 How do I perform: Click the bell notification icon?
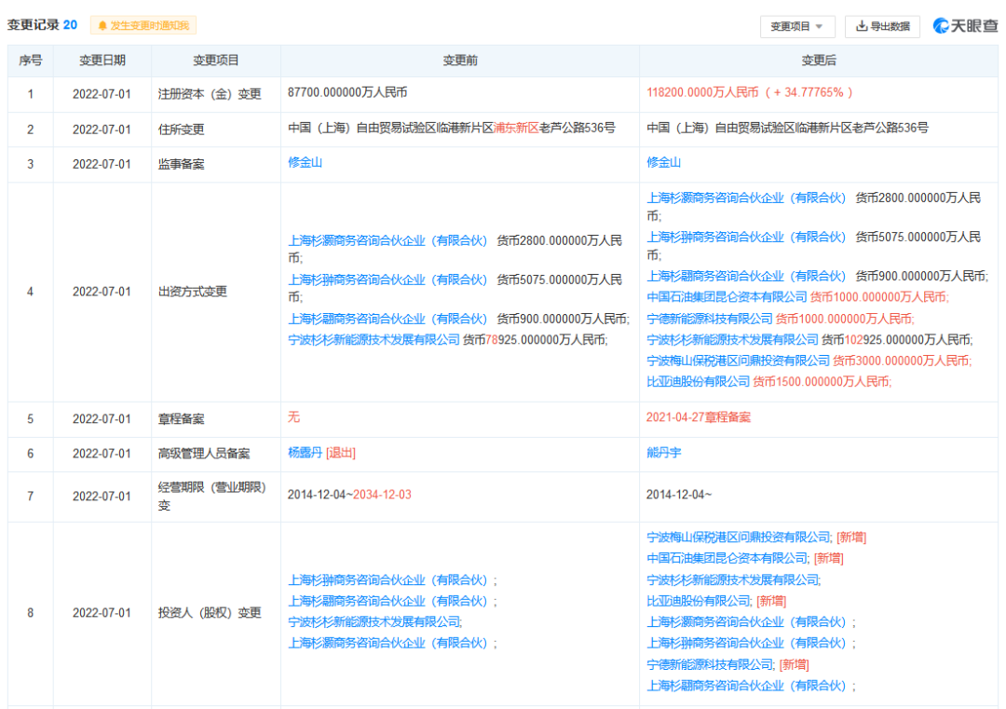(x=102, y=26)
